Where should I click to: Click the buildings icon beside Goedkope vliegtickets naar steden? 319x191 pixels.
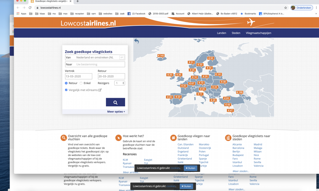click(x=228, y=138)
